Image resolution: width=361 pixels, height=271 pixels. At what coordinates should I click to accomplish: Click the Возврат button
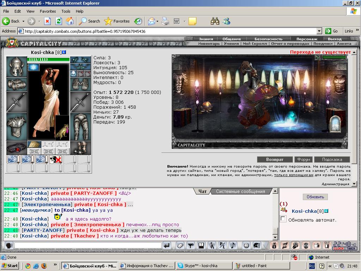click(x=275, y=159)
